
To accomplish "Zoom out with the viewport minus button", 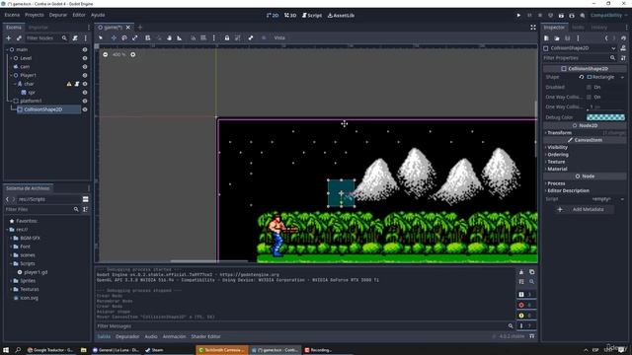I will (x=106, y=54).
